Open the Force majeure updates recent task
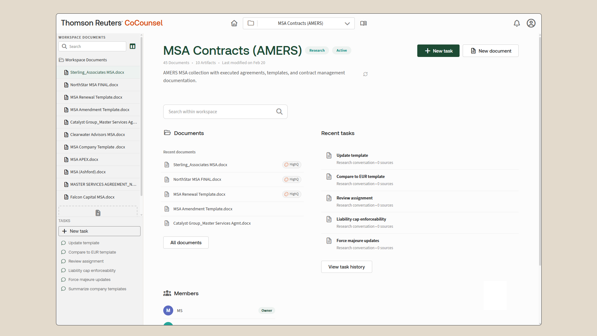The image size is (597, 336). pyautogui.click(x=358, y=240)
